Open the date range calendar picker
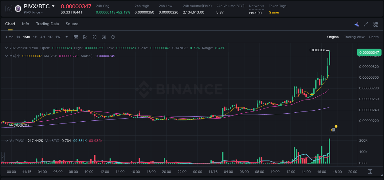The image size is (384, 180). click(76, 37)
